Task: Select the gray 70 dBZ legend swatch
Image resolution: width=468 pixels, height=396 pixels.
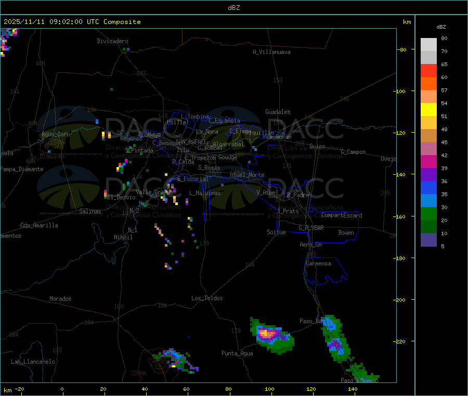Action: (428, 58)
